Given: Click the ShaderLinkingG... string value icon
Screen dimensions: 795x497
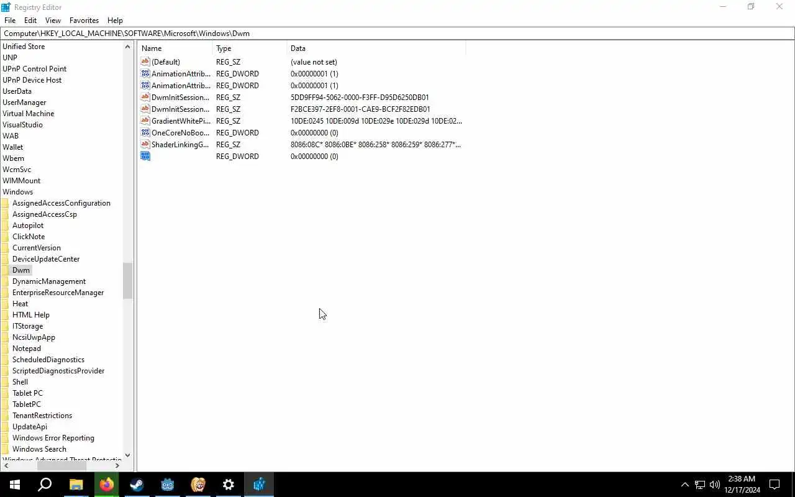Looking at the screenshot, I should point(145,144).
